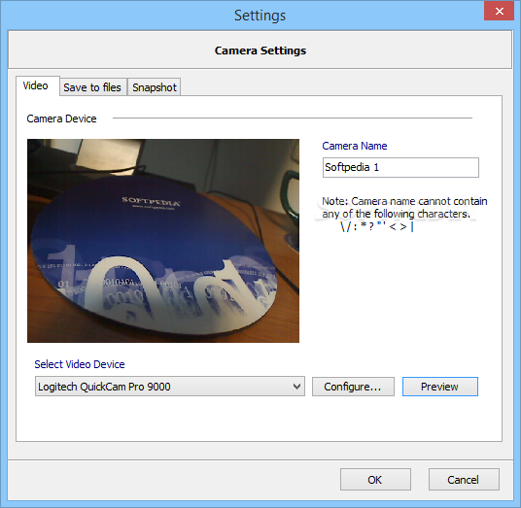521x508 pixels.
Task: Click the Preview button
Action: tap(440, 387)
